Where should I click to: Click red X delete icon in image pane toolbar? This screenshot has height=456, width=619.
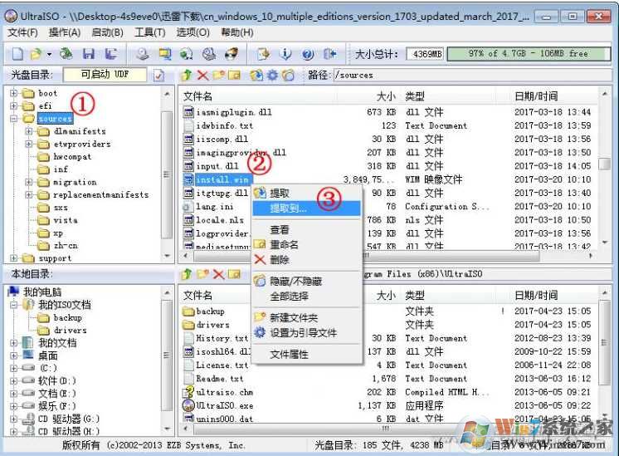[202, 76]
